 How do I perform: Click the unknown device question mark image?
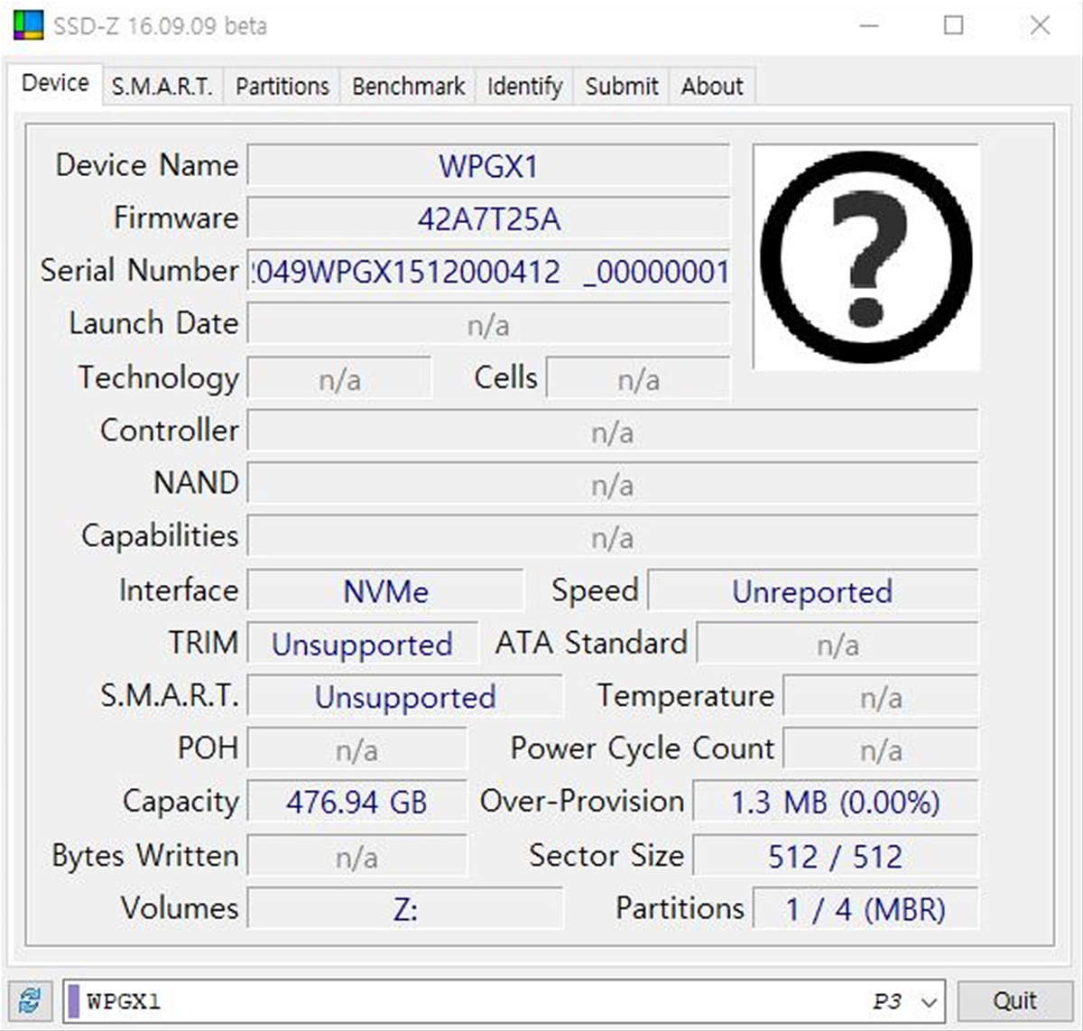tap(866, 256)
